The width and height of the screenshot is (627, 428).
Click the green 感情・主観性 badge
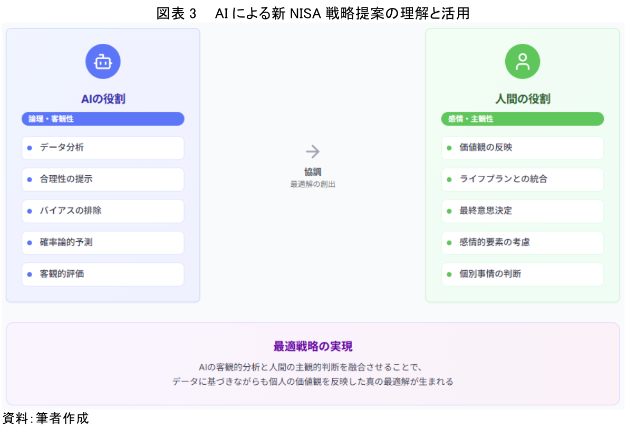(522, 119)
